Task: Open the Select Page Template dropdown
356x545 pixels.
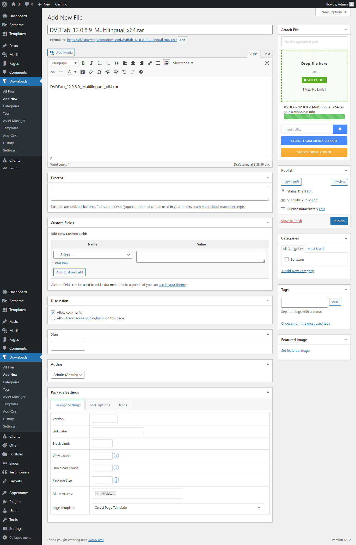Action: click(177, 508)
